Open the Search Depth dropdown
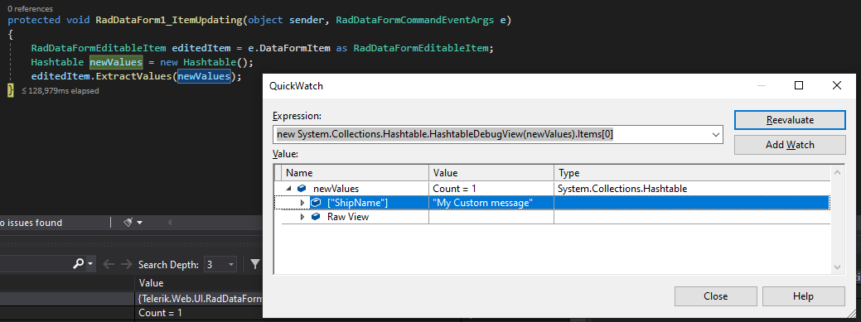This screenshot has height=322, width=861. pos(230,264)
